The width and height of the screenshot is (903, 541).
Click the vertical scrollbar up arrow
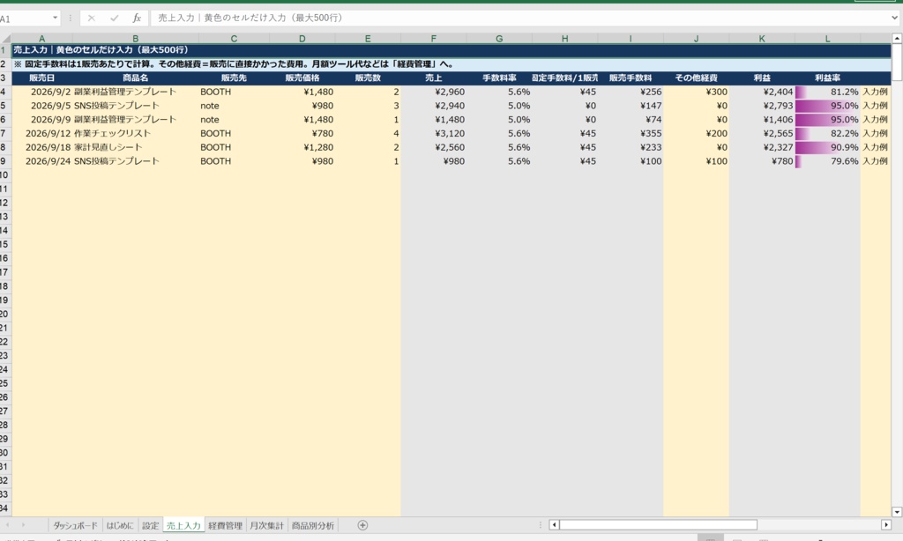point(897,39)
